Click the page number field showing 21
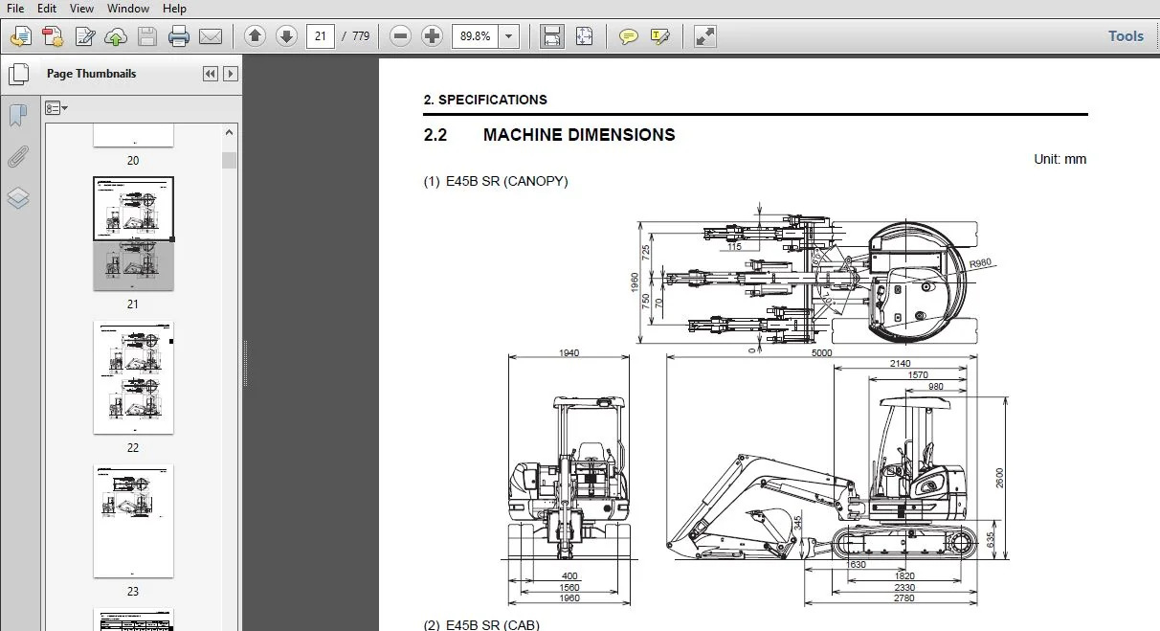The height and width of the screenshot is (631, 1160). pyautogui.click(x=320, y=36)
